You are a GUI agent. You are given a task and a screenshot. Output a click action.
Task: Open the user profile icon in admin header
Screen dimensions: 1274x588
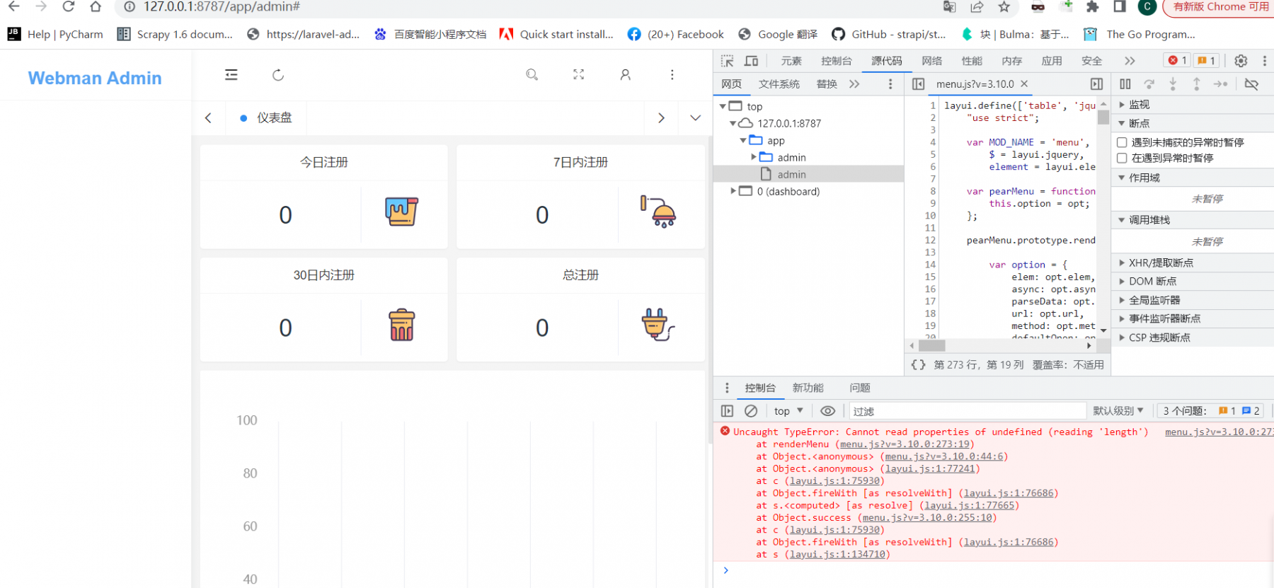click(x=626, y=75)
